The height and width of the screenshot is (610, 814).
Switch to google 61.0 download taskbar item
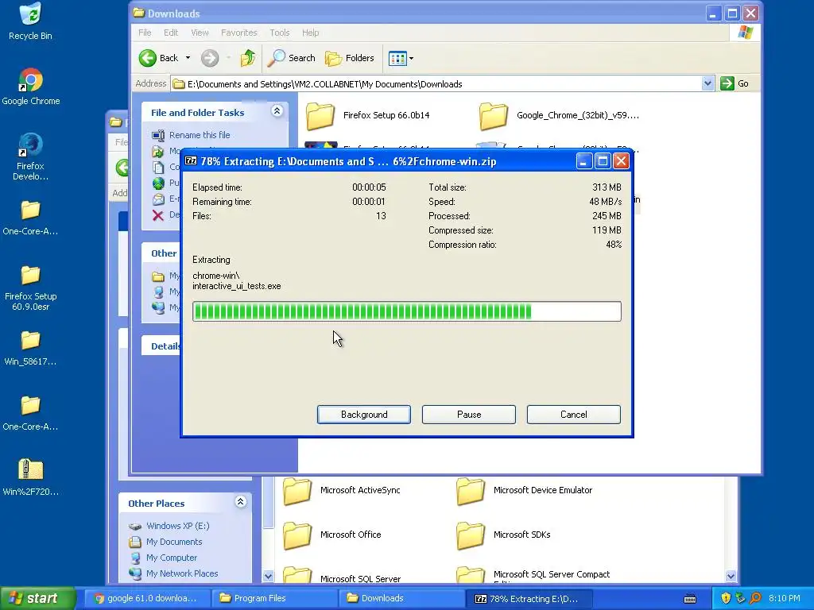(146, 598)
